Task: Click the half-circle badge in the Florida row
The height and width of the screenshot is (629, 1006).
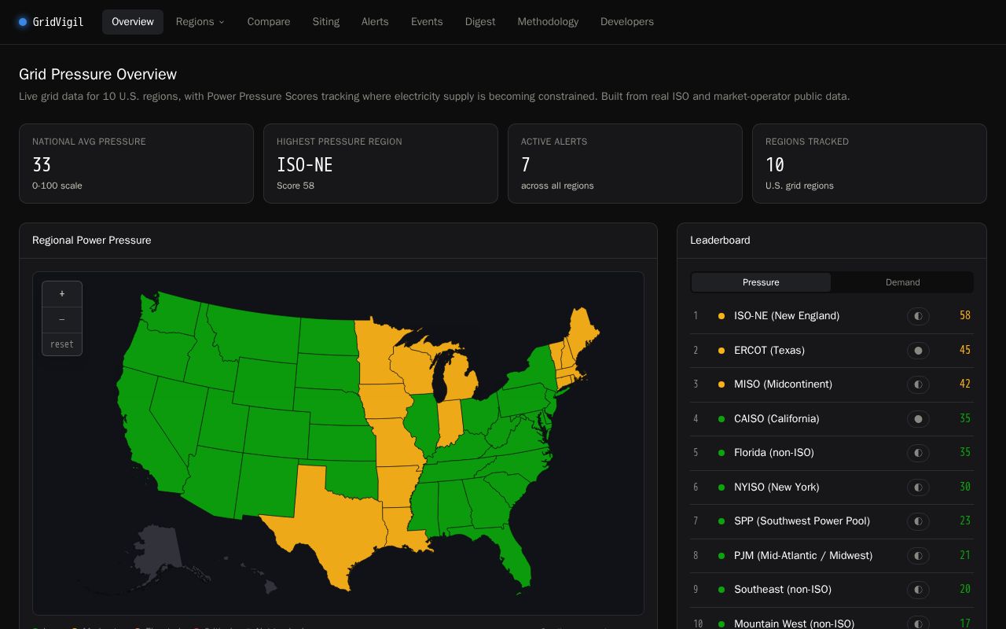Action: (918, 453)
